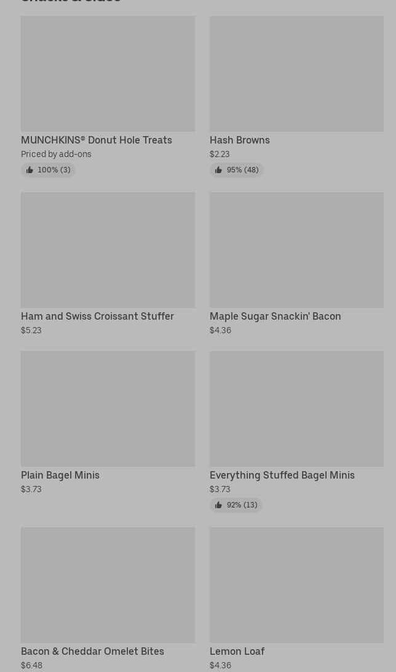Click the Bacon & Cheddar Omelet Bites name
Image resolution: width=396 pixels, height=672 pixels.
tap(92, 651)
